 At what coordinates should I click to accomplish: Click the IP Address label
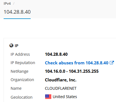pos(20,54)
